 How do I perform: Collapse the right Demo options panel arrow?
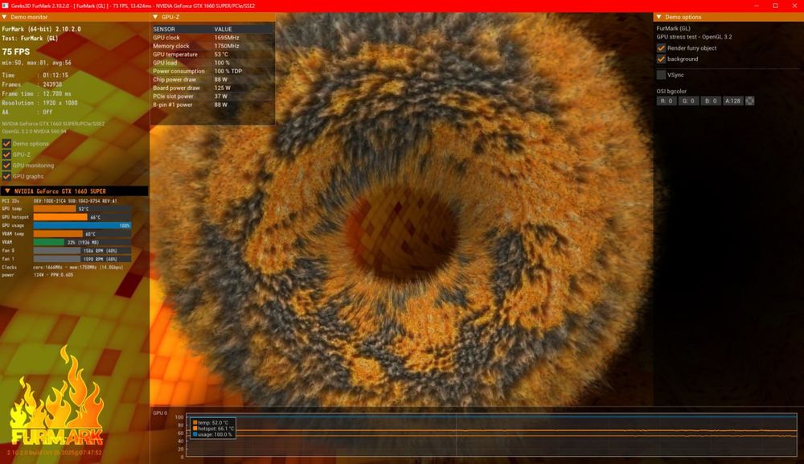click(659, 17)
